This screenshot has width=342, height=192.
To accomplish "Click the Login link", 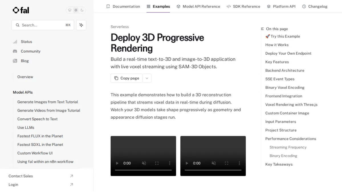I will pos(13,185).
